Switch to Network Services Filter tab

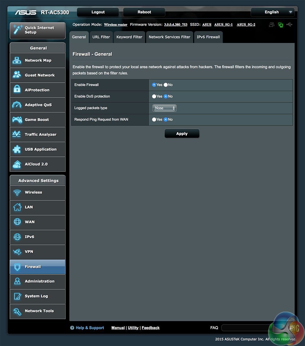(x=169, y=37)
